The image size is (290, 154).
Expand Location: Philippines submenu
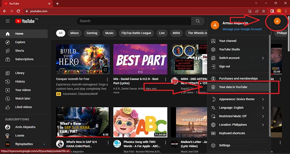[263, 125]
